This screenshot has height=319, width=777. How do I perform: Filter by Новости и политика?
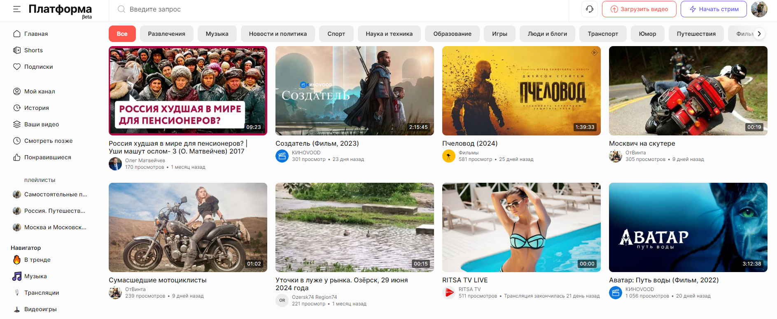tap(278, 34)
